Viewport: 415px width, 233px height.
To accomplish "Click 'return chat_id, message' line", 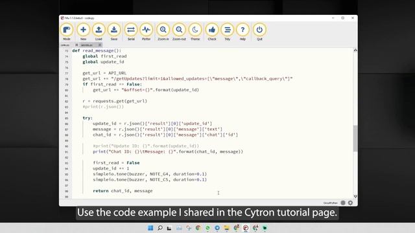I will (x=123, y=191).
